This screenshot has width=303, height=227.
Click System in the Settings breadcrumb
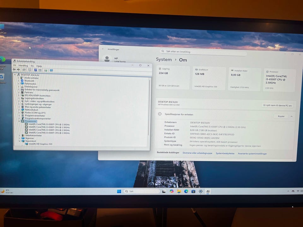(x=164, y=60)
